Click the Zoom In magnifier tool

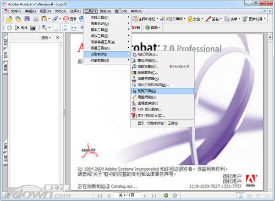pyautogui.click(x=44, y=28)
